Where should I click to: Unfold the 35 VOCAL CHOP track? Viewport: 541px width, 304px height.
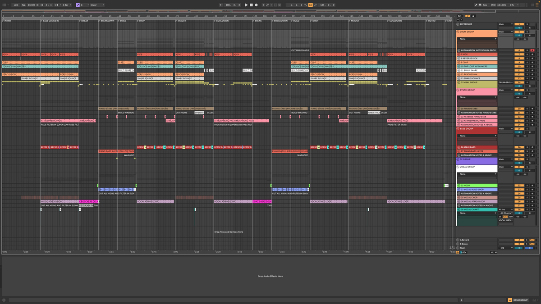point(459,197)
